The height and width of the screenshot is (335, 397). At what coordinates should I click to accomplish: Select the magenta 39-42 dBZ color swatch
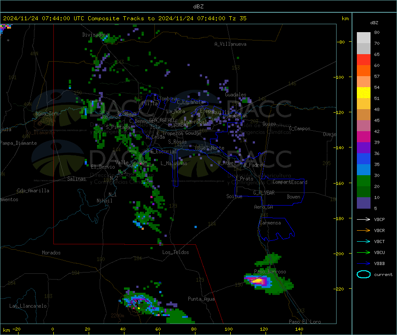pos(363,136)
